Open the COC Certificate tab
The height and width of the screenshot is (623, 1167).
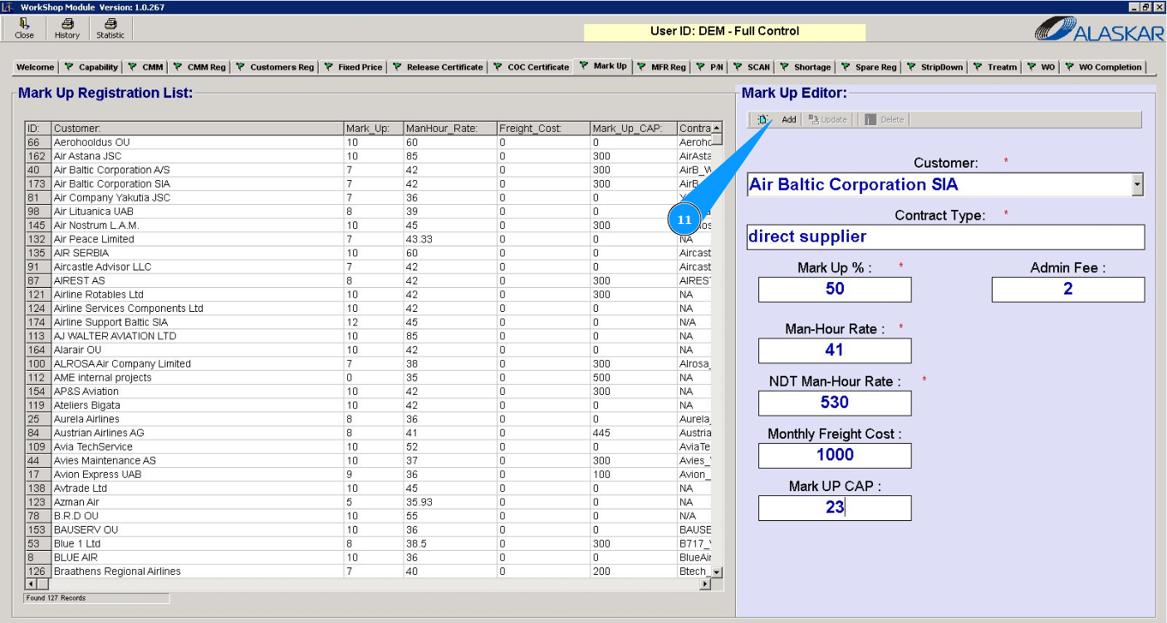[x=532, y=67]
